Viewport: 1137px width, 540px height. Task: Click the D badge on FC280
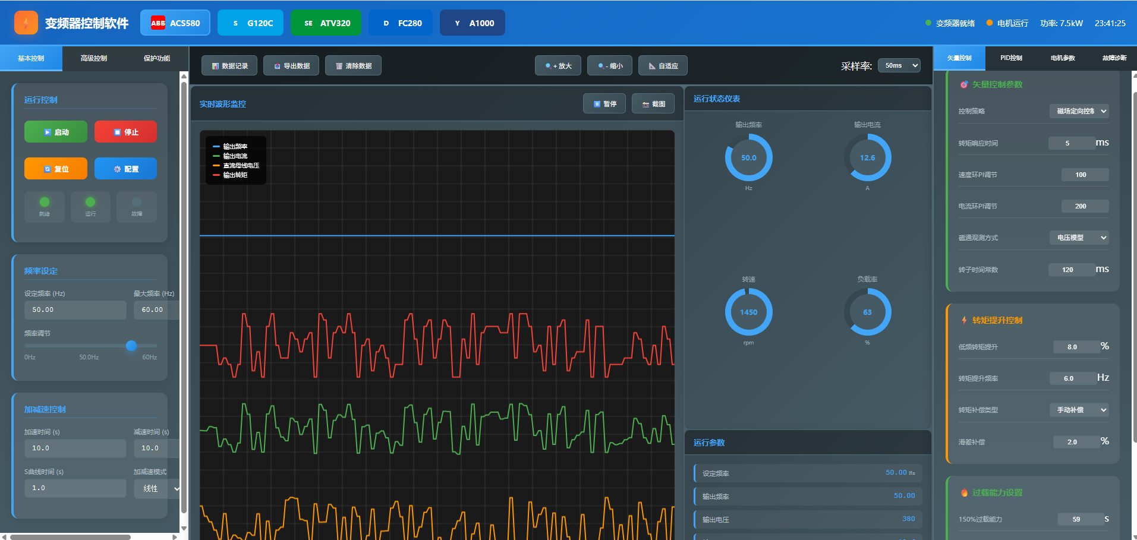[386, 23]
